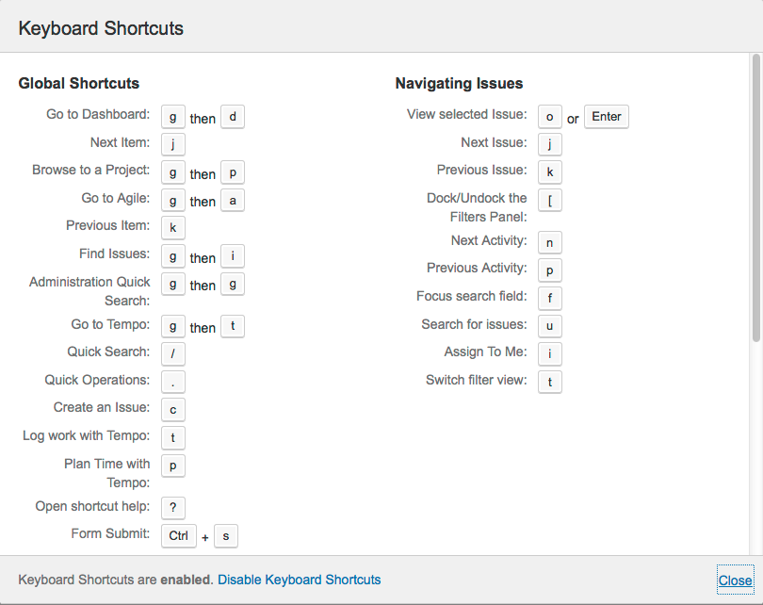Click the Enter key for View selected Issue
The image size is (763, 605).
tap(606, 117)
